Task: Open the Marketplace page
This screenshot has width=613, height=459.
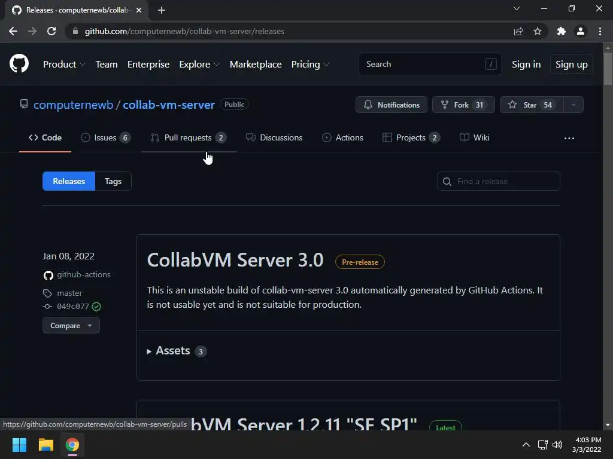Action: (x=256, y=65)
